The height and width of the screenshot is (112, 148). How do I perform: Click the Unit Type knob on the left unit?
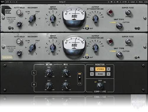pyautogui.click(x=119, y=26)
